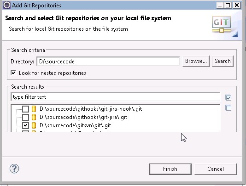Check the git-jira-hook\.git repository box
The image size is (246, 186).
25,109
